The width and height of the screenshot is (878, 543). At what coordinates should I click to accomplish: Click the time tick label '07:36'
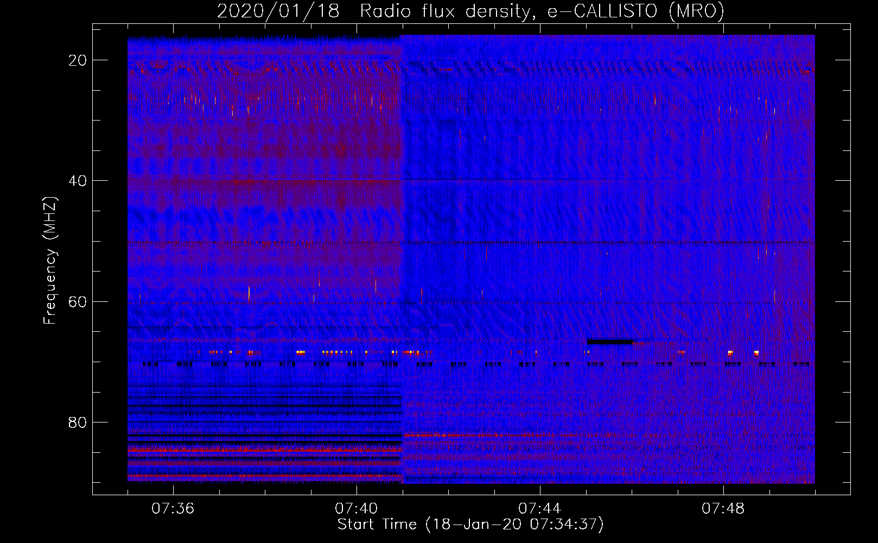(x=173, y=509)
